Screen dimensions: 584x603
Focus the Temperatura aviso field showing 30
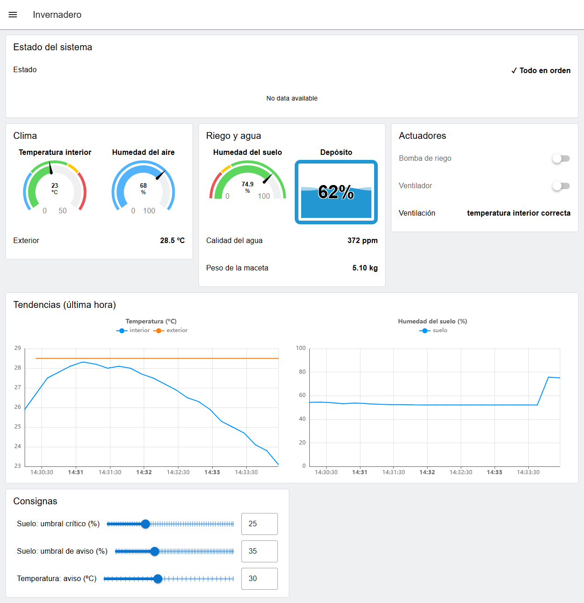(260, 579)
